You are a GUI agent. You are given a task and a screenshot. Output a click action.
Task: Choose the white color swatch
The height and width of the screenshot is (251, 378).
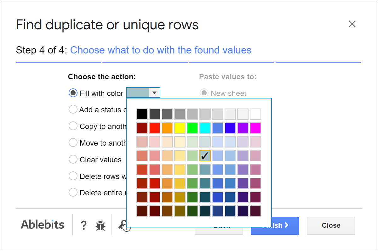255,114
